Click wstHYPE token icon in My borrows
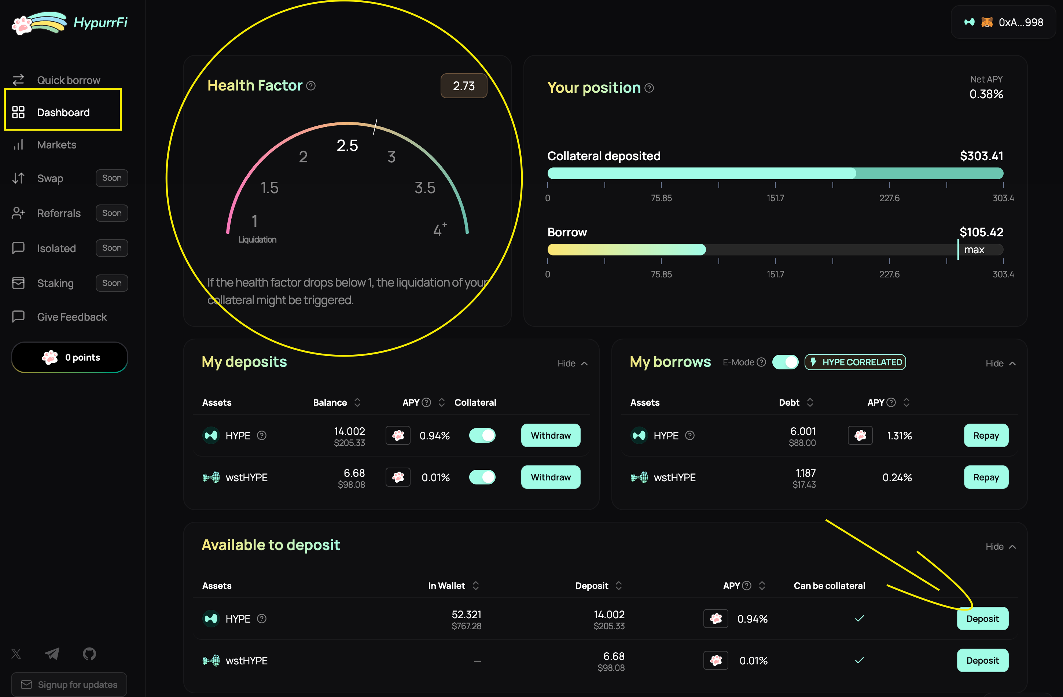Image resolution: width=1063 pixels, height=697 pixels. click(x=639, y=477)
